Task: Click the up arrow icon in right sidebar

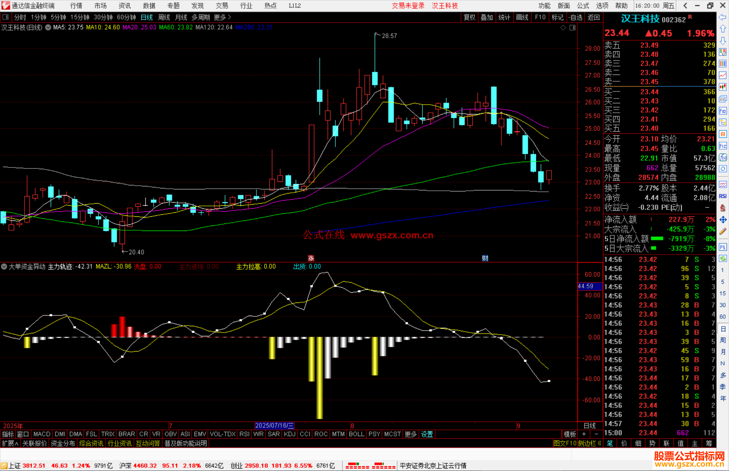Action: tap(723, 29)
